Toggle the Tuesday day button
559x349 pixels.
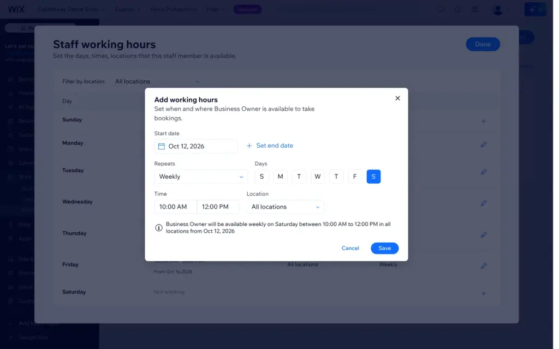pyautogui.click(x=299, y=177)
